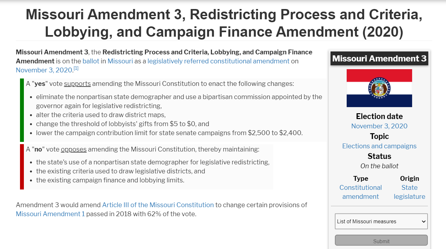Open Elections and campaigns topic link
This screenshot has height=249, width=446.
point(379,146)
